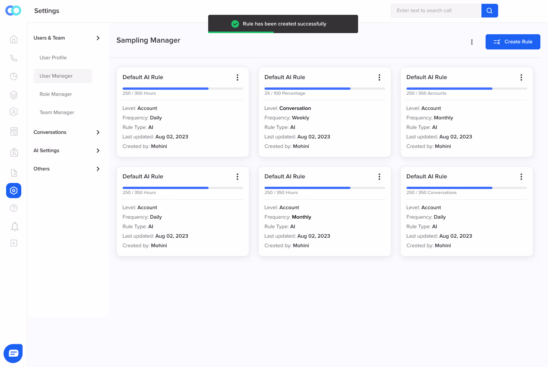The height and width of the screenshot is (367, 548).
Task: Open options menu of 350 Conversations card
Action: coord(521,177)
